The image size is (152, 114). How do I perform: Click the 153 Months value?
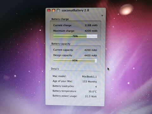click(x=90, y=82)
